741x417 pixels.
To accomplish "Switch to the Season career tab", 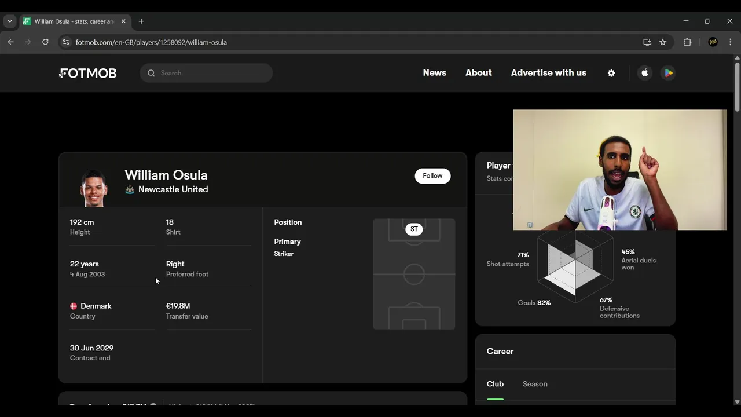I will (535, 384).
